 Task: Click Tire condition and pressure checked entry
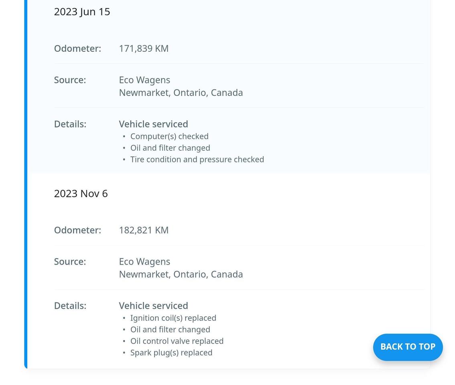point(197,159)
